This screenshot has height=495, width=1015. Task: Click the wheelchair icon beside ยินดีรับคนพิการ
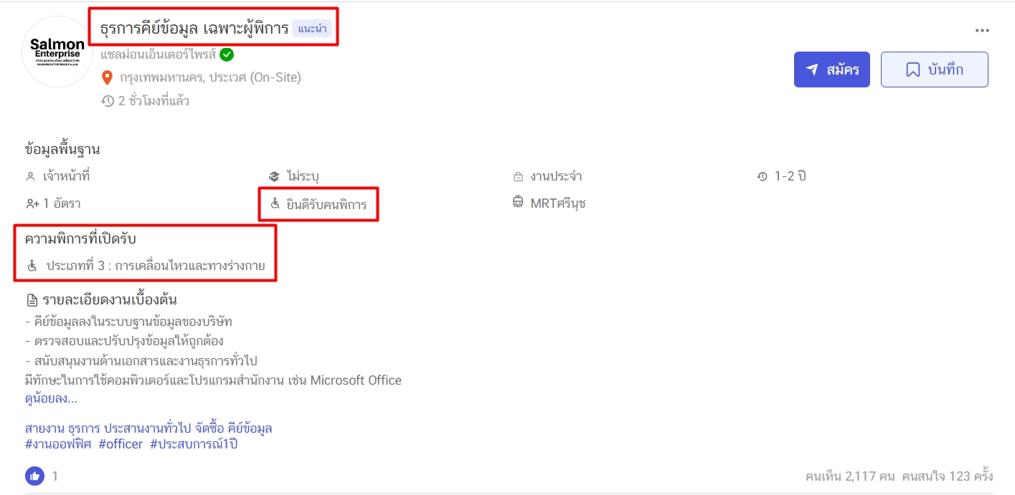(x=275, y=204)
